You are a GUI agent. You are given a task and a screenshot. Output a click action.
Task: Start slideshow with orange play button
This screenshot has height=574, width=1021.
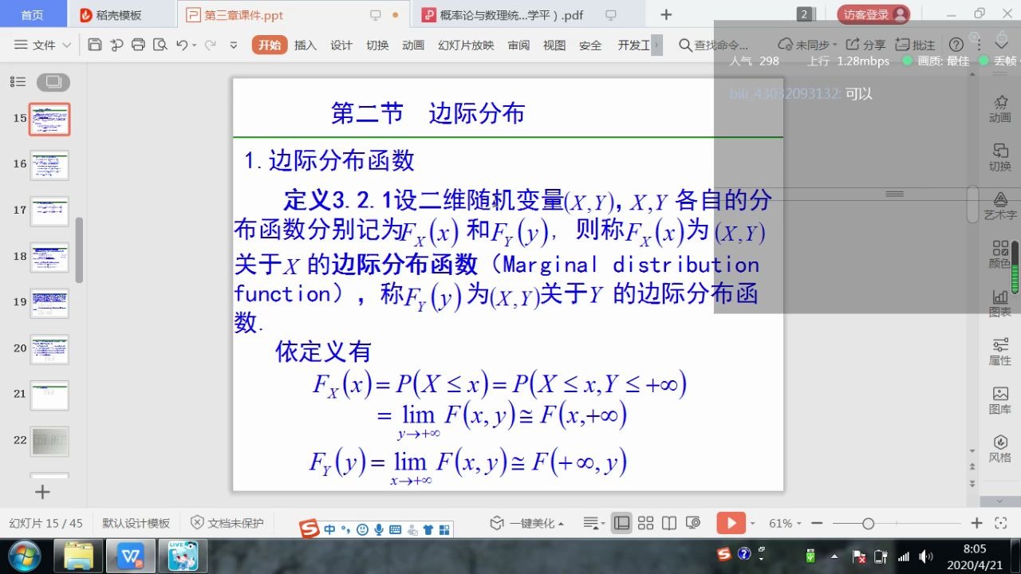point(731,523)
